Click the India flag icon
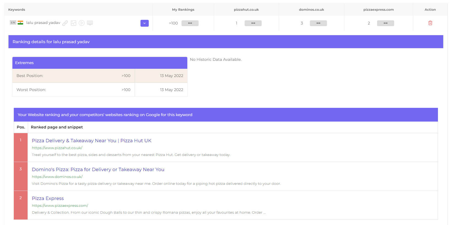The width and height of the screenshot is (452, 225). pos(20,23)
